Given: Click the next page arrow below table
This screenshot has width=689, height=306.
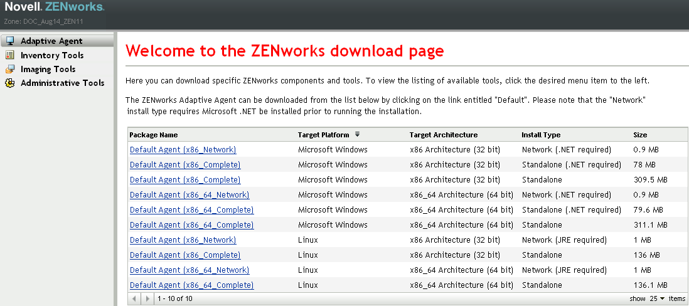Looking at the screenshot, I should tap(147, 298).
